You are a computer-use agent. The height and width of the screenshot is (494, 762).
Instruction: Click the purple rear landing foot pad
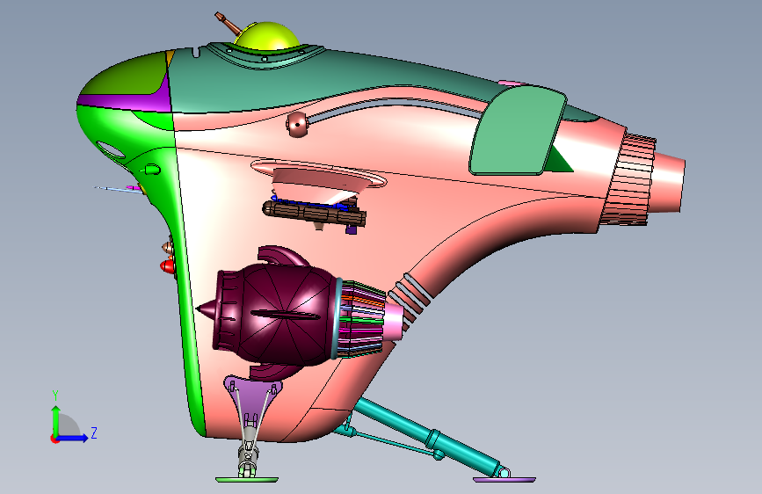point(504,480)
